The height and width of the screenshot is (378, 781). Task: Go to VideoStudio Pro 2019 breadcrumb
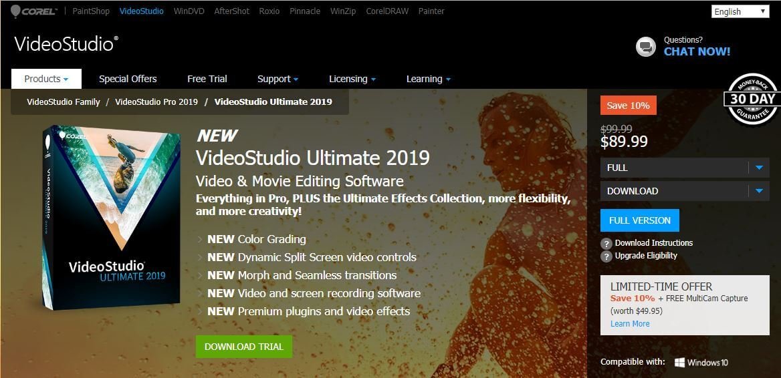pos(156,102)
